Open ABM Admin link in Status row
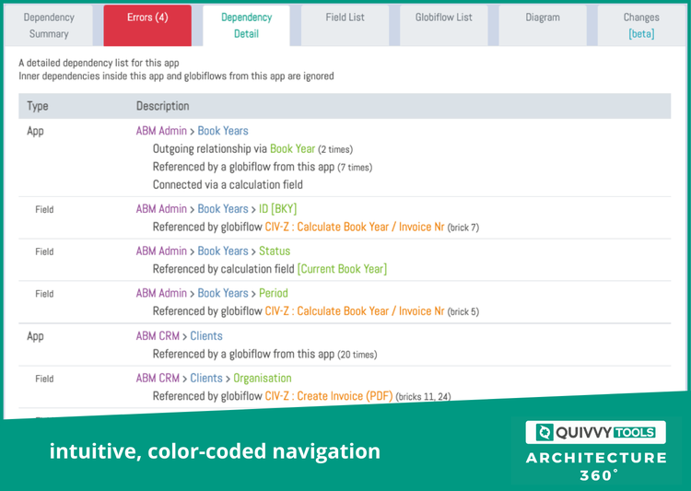Screen dimensions: 691x491 click(161, 251)
